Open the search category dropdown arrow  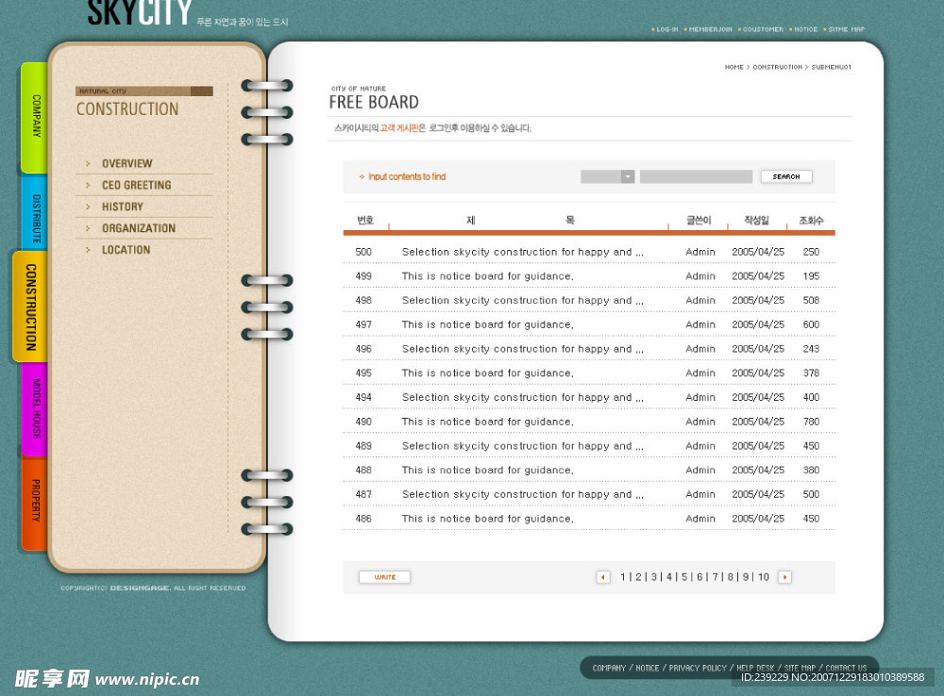tap(628, 176)
